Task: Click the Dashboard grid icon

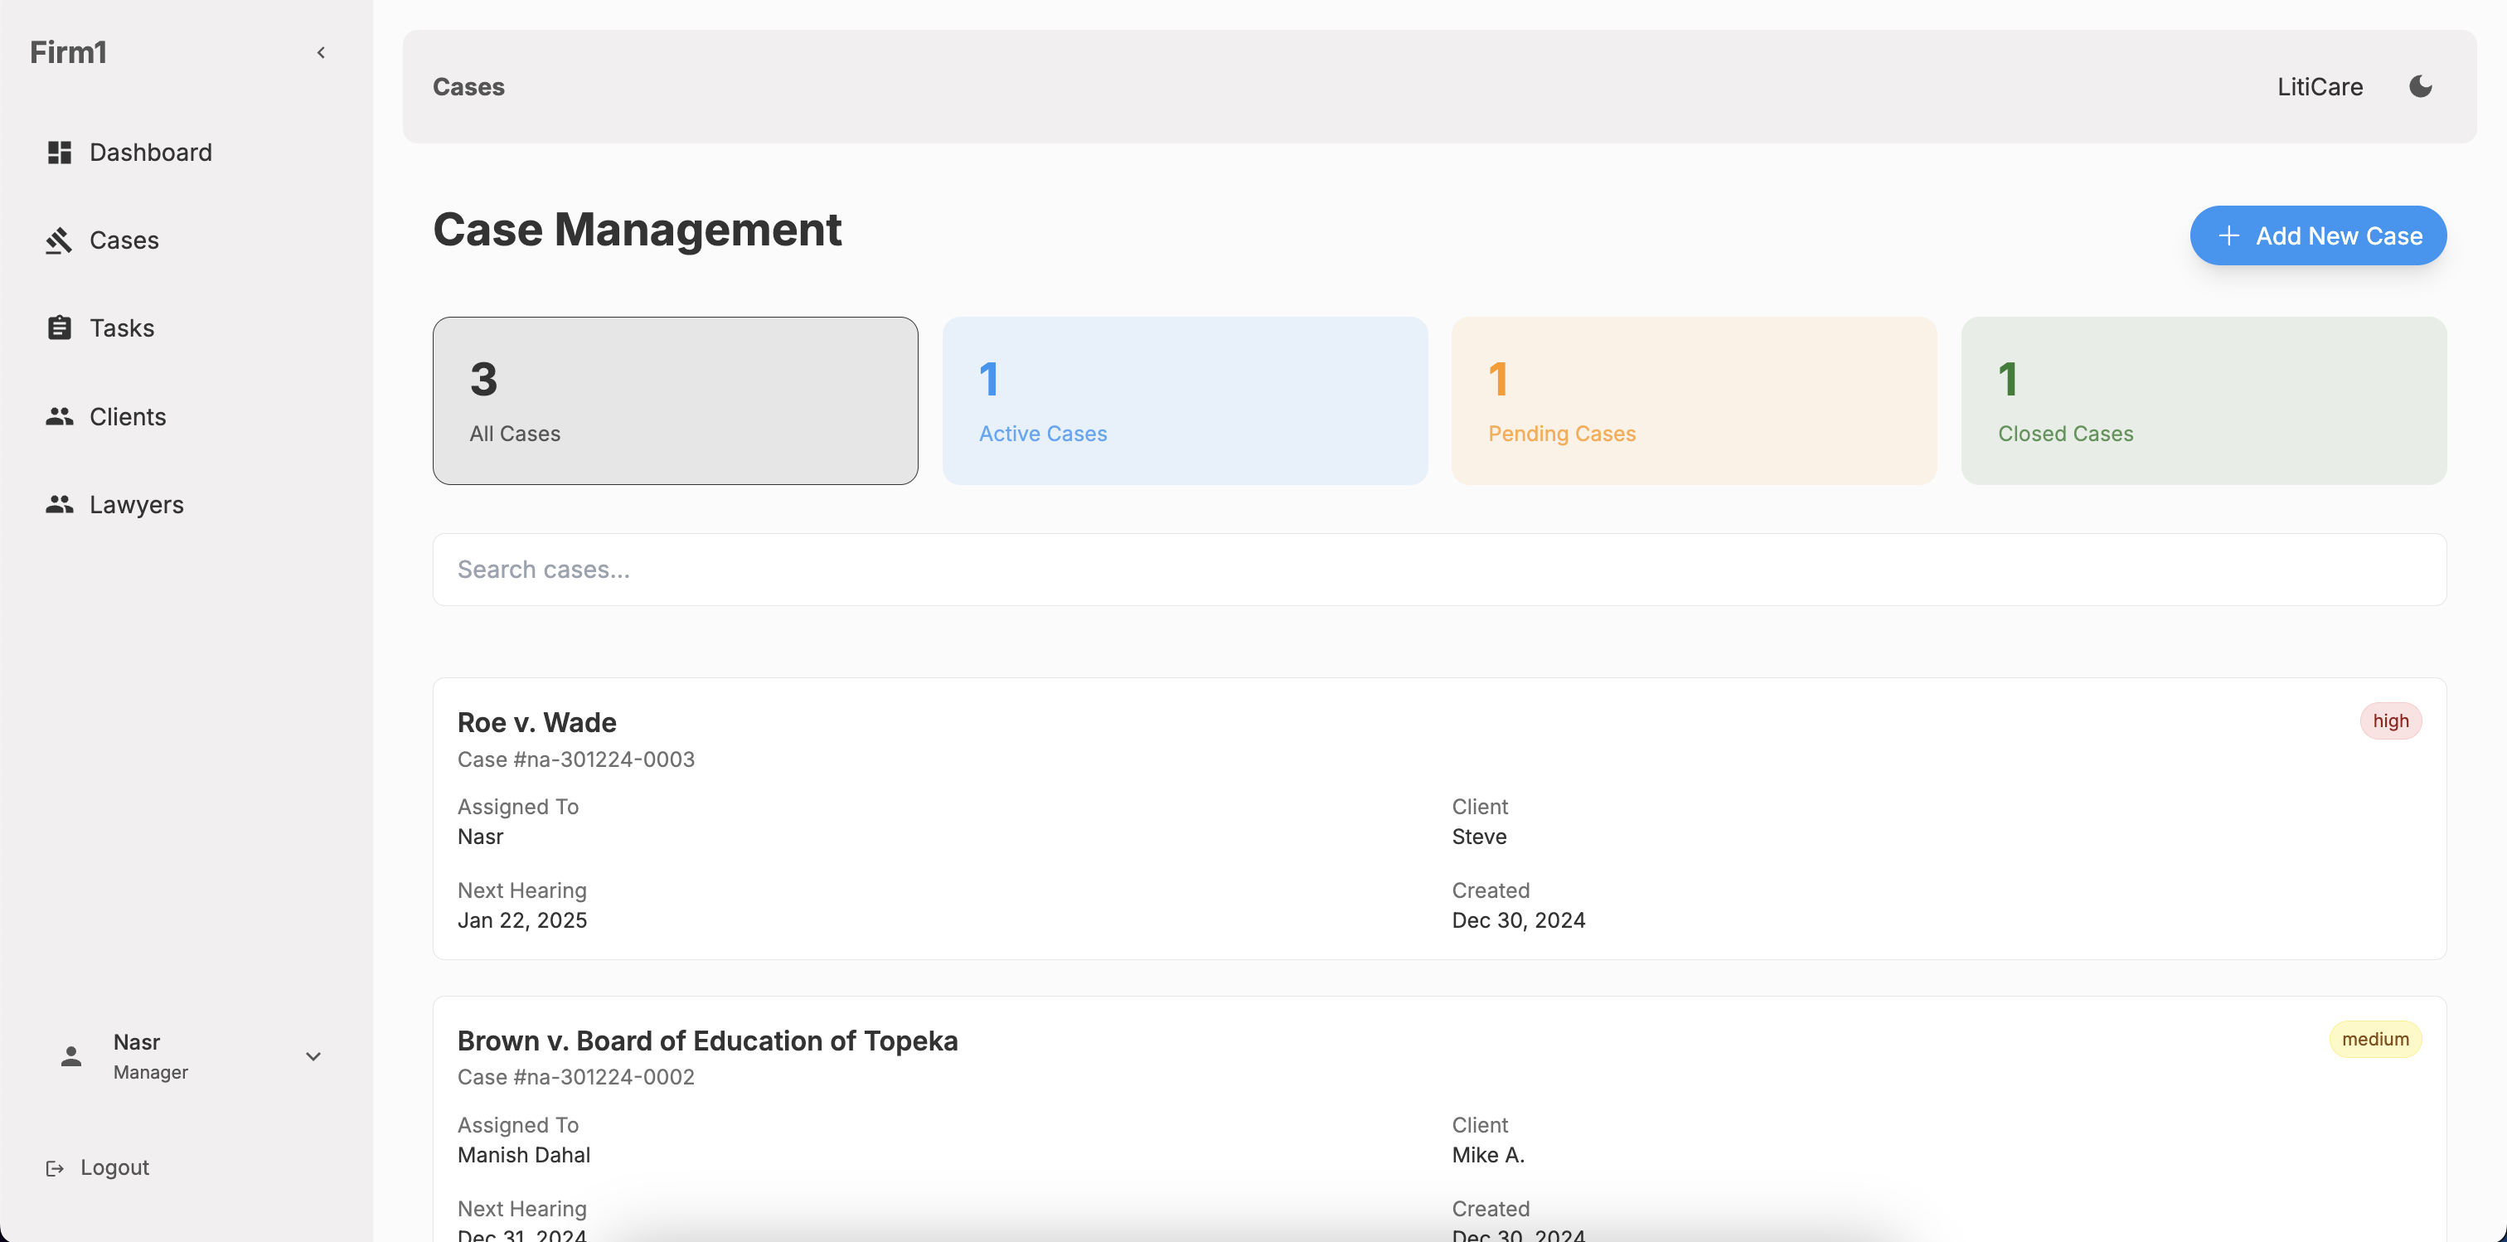Action: 60,152
